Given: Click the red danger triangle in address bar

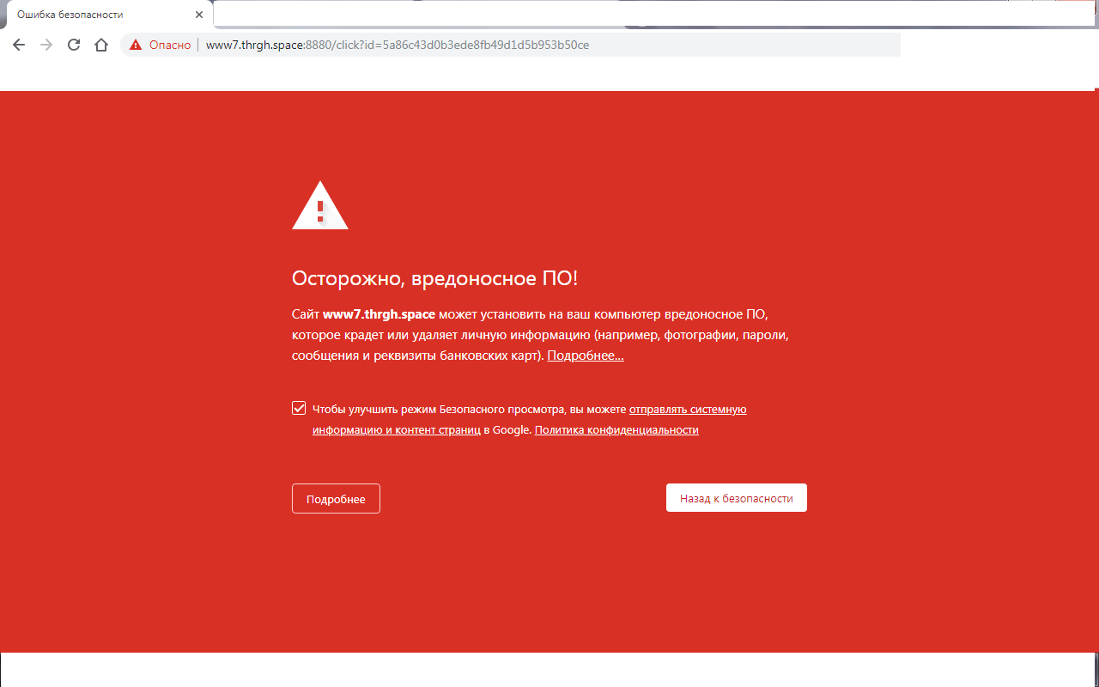Looking at the screenshot, I should coord(136,45).
